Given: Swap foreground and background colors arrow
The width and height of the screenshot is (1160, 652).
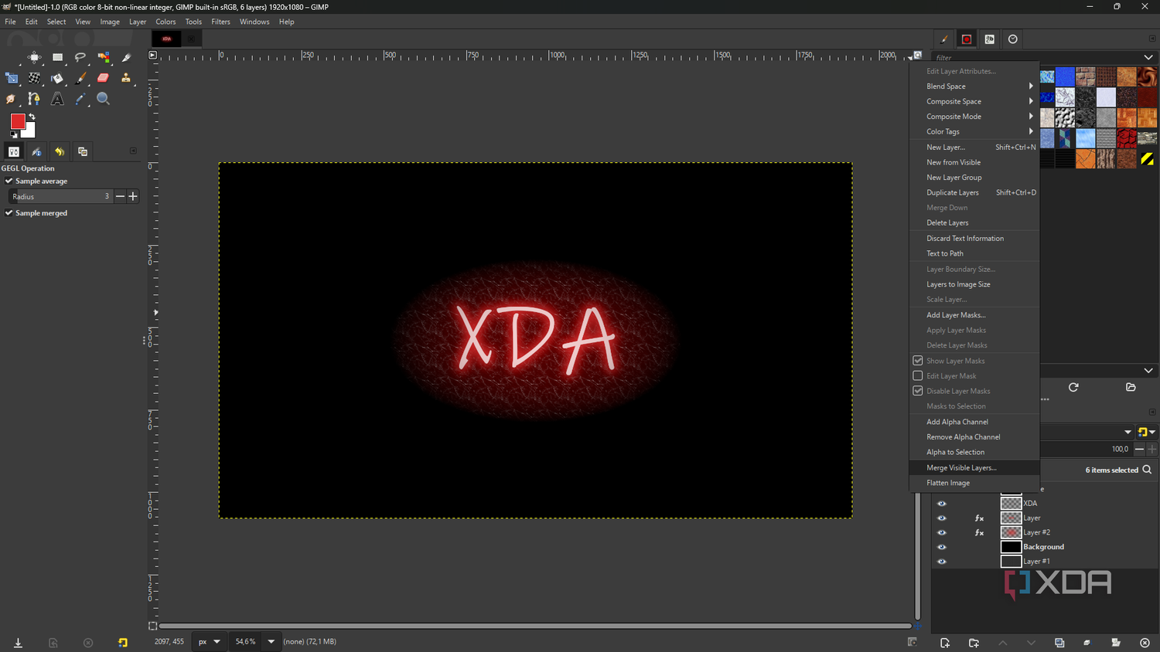Looking at the screenshot, I should [32, 117].
